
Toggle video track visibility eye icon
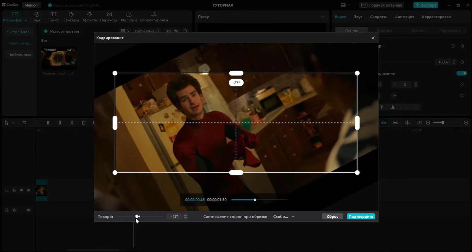[21, 190]
